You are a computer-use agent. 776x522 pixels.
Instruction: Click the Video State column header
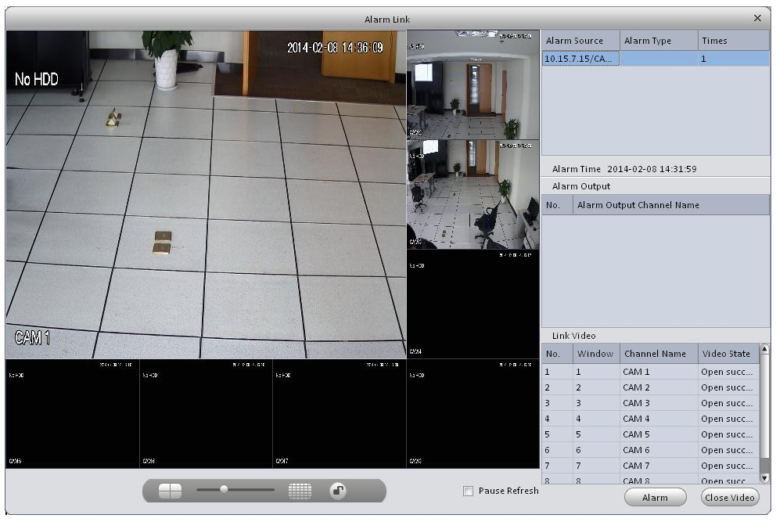pos(728,354)
